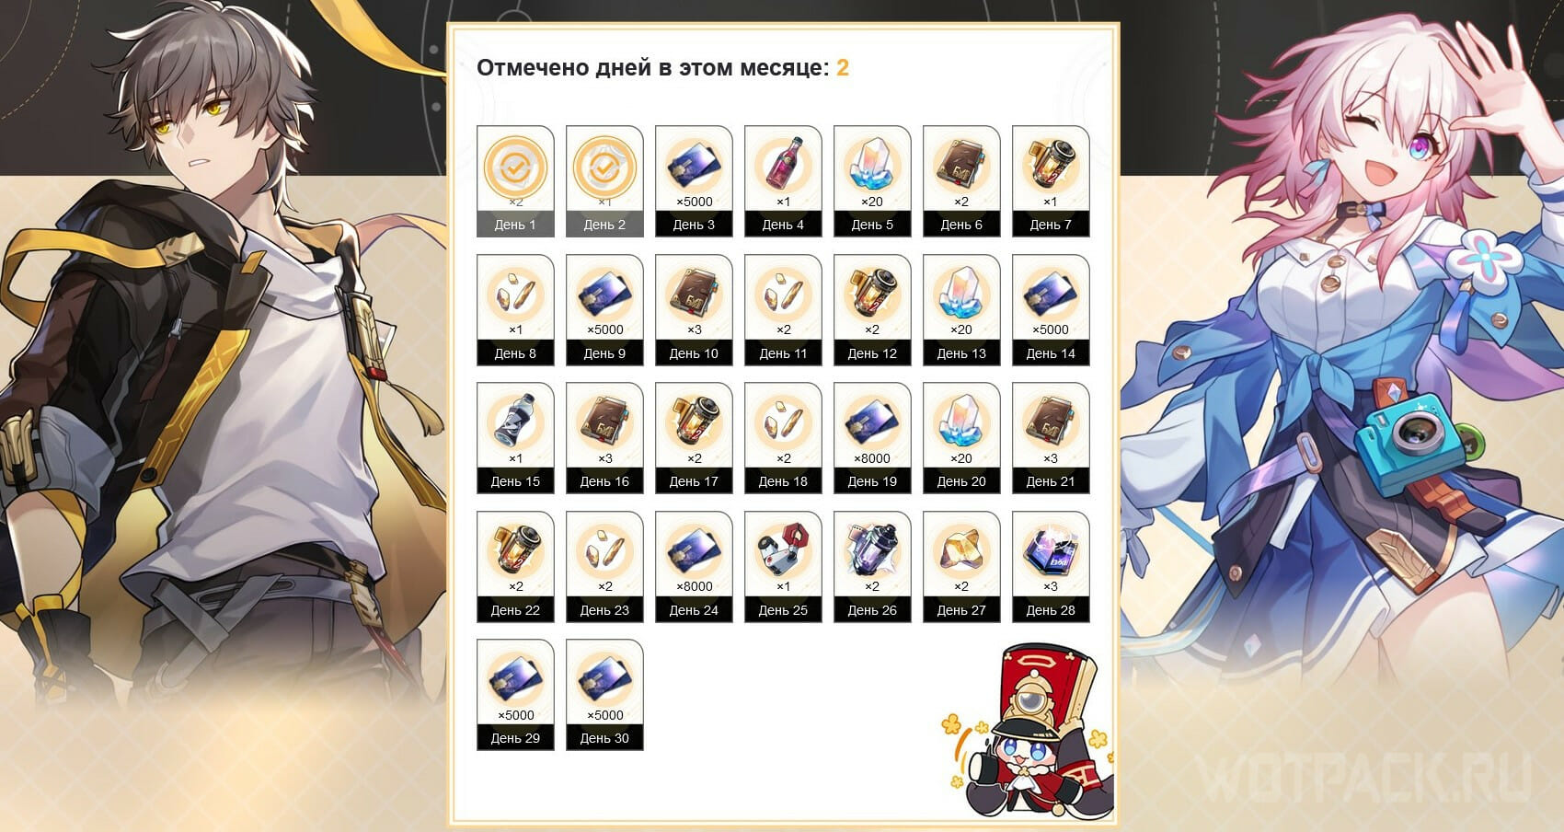Click the checked Day 2 reward tile
This screenshot has width=1564, height=832.
604,181
